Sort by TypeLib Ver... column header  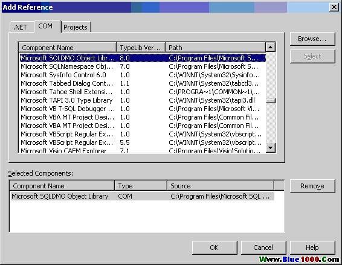[x=141, y=48]
